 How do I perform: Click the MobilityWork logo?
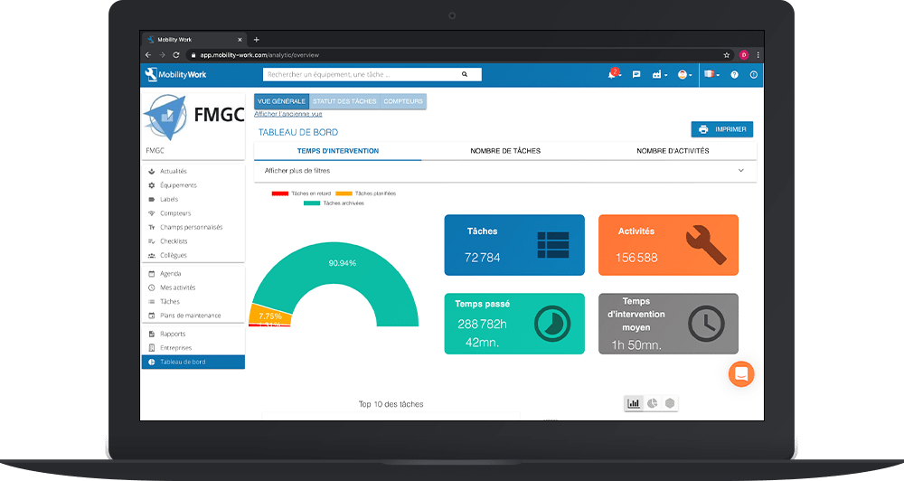[175, 74]
